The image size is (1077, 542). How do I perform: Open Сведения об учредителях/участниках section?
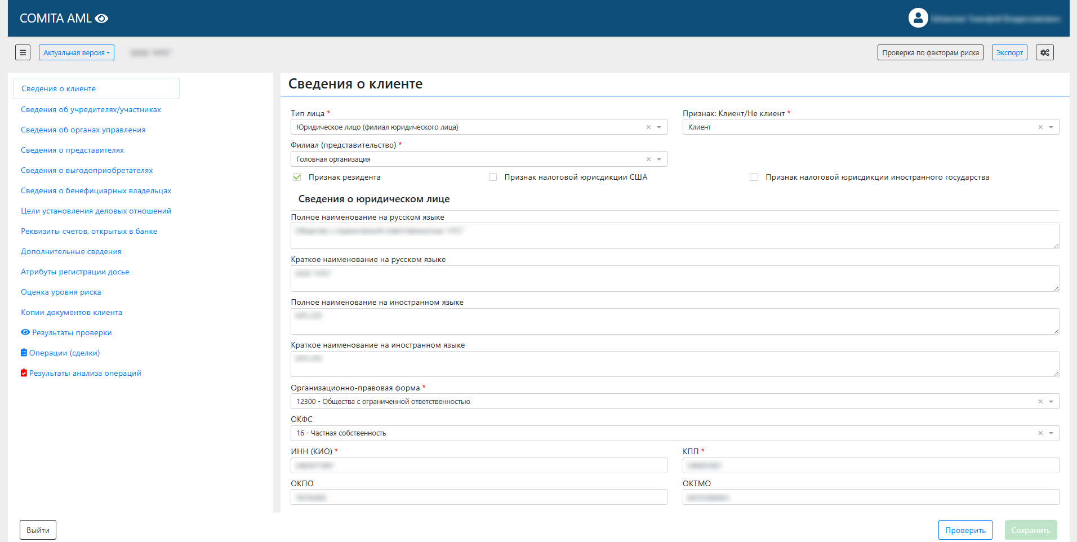pos(91,110)
